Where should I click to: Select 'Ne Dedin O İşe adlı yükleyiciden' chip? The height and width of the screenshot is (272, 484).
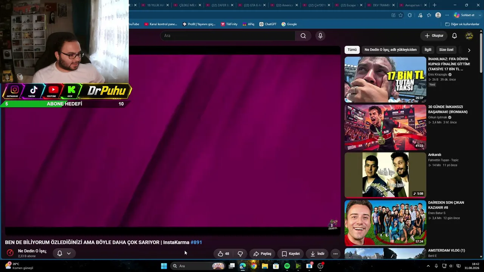[391, 49]
